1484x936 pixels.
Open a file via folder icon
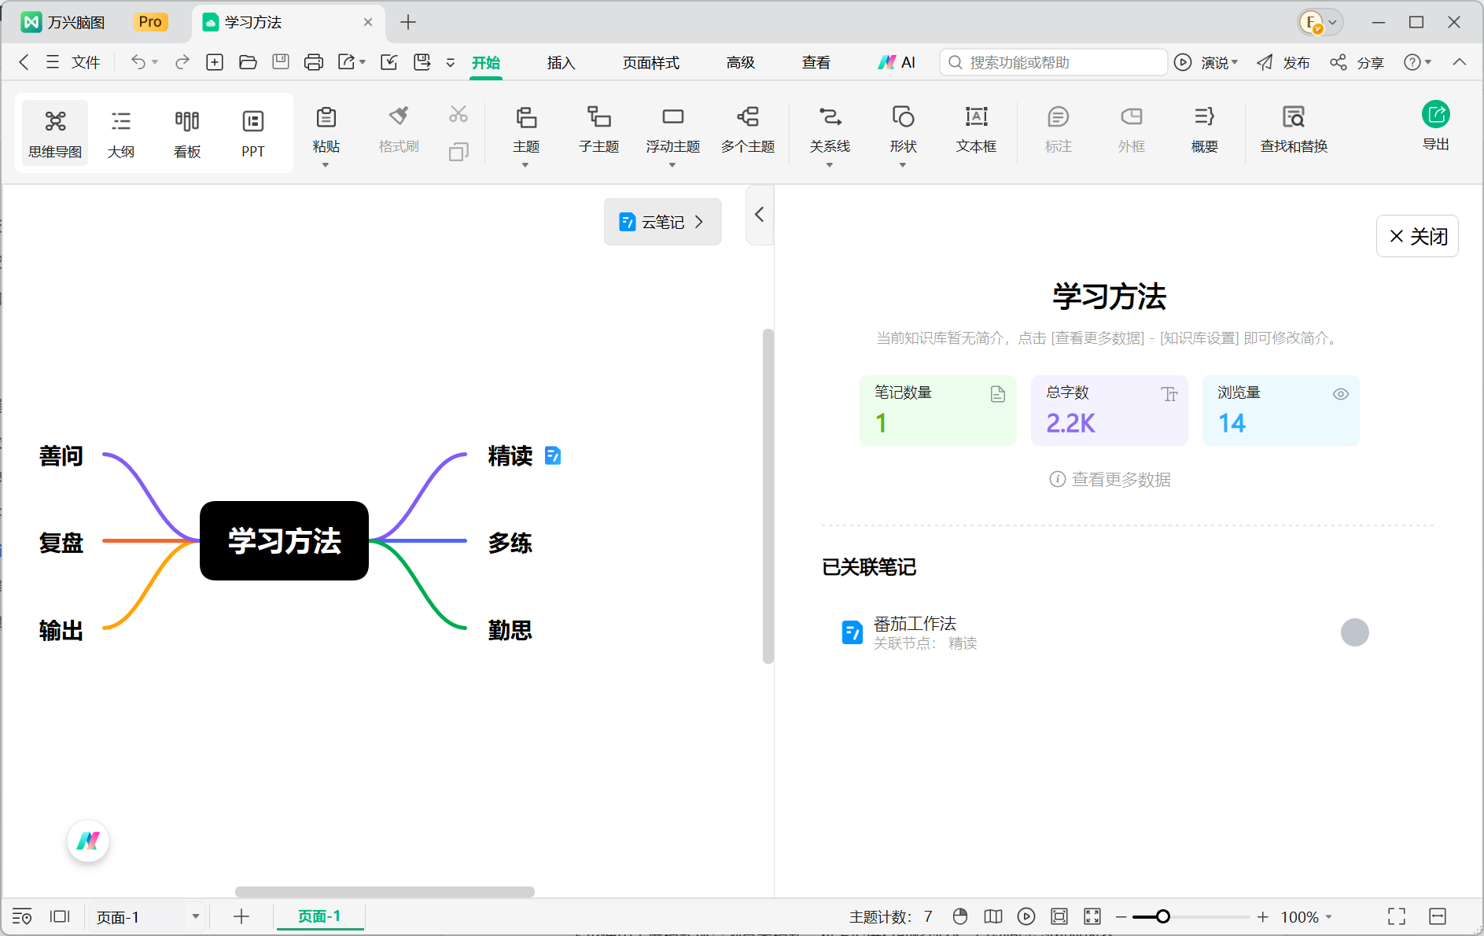pos(248,62)
